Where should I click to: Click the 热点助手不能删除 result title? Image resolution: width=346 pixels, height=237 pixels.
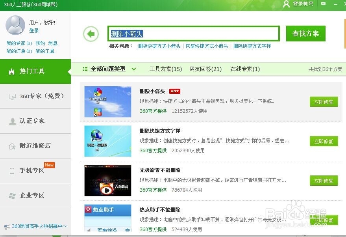pyautogui.click(x=160, y=209)
